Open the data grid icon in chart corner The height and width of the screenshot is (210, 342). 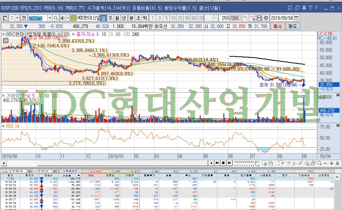pos(6,40)
